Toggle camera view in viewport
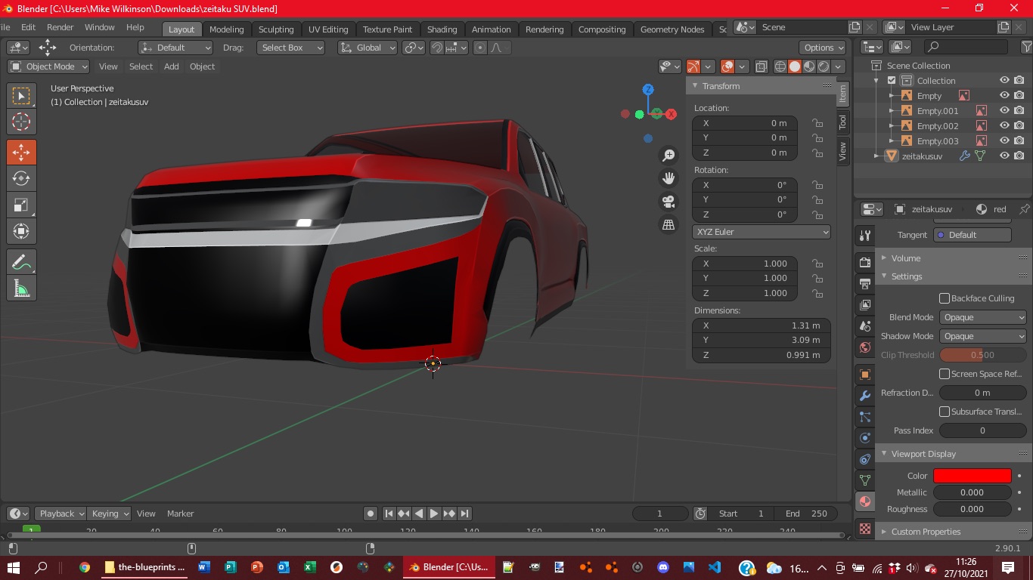The width and height of the screenshot is (1033, 580). coord(669,202)
